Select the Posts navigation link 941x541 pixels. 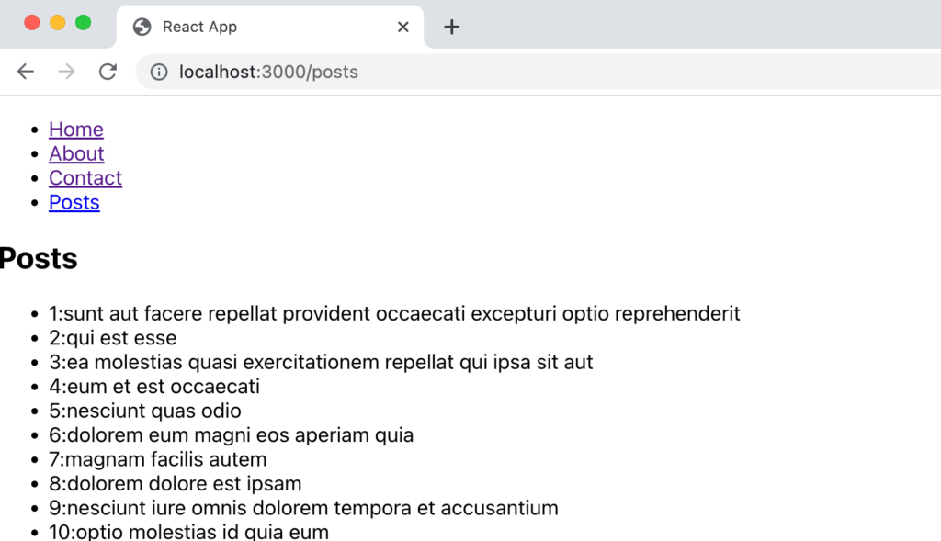74,202
